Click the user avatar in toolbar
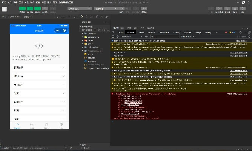 (4, 9)
